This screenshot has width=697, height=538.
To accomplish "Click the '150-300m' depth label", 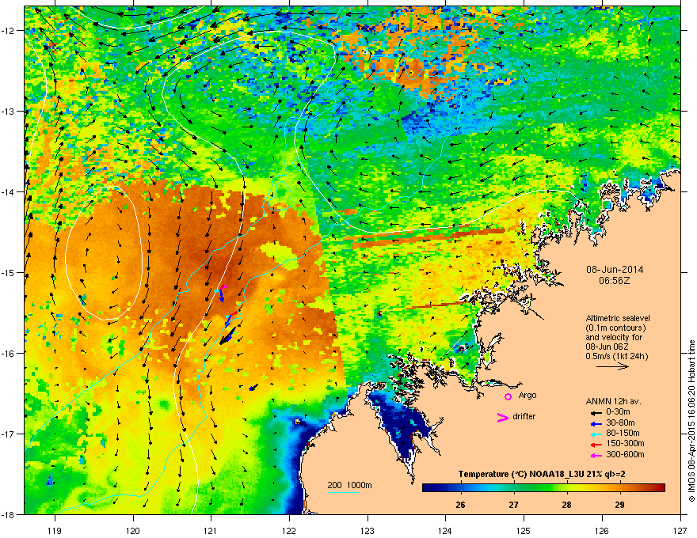I will tap(625, 443).
